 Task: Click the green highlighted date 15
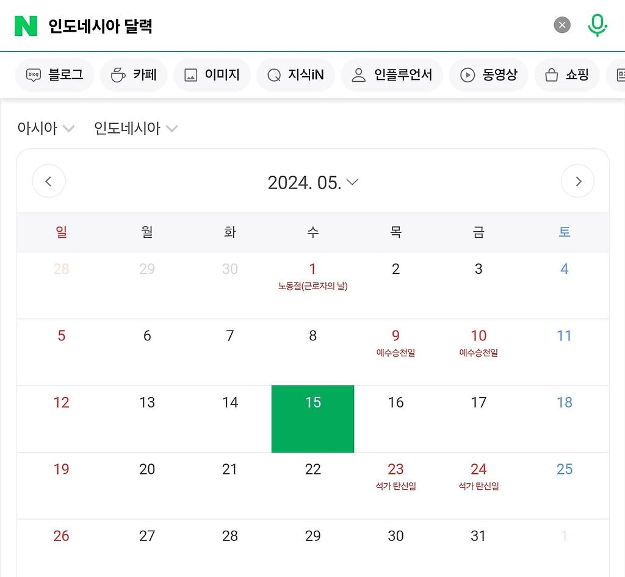(312, 418)
